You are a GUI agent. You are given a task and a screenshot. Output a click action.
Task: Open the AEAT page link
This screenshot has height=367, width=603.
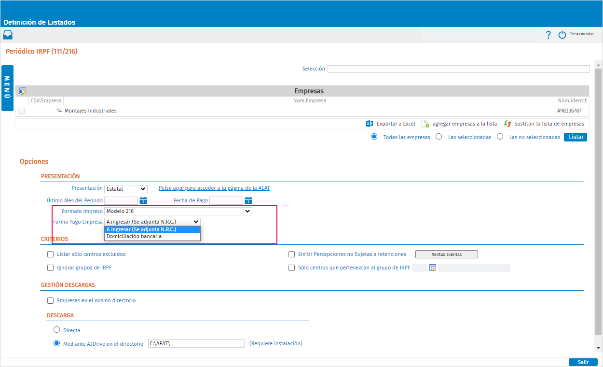click(x=214, y=188)
